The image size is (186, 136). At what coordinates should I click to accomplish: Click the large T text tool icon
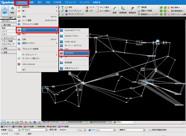pos(62,7)
